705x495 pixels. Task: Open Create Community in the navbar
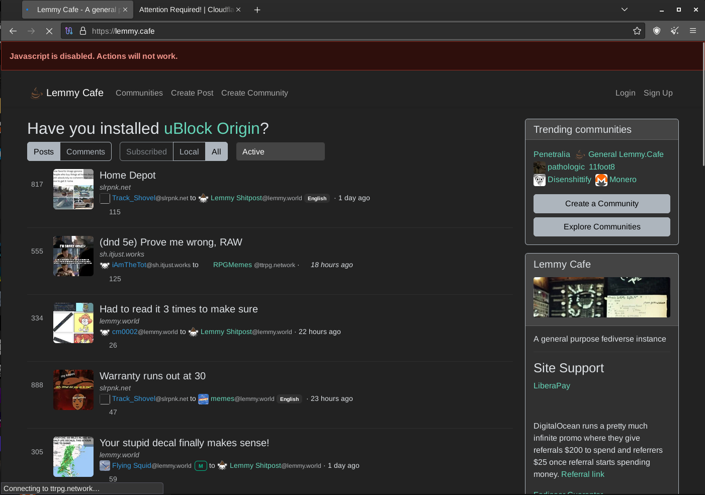click(254, 93)
